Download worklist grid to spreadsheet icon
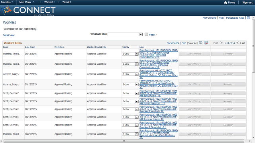 [x=206, y=43]
